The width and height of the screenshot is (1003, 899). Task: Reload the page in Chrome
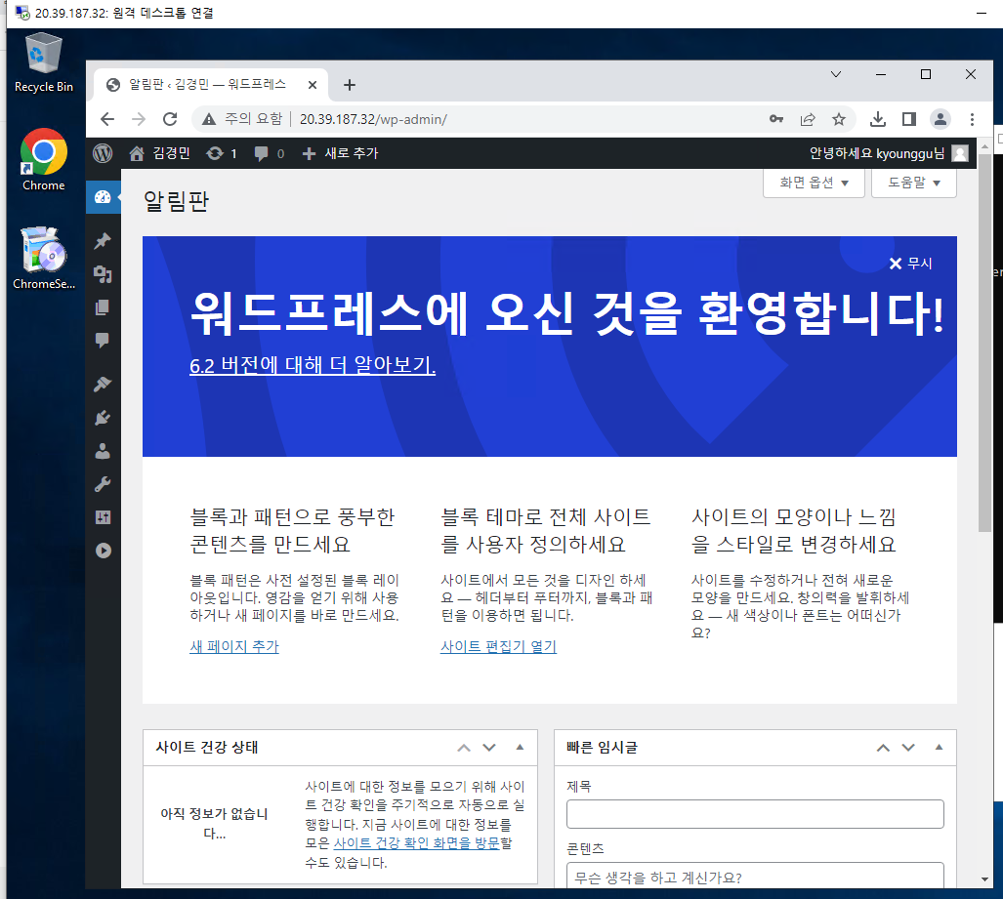point(170,119)
